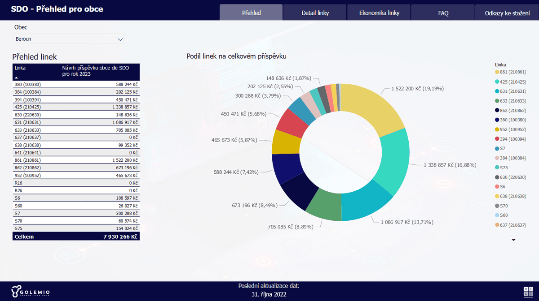Open the Ekonomika linky tab
This screenshot has width=539, height=301.
pyautogui.click(x=379, y=13)
